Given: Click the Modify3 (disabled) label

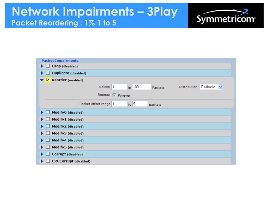Looking at the screenshot, I should (68, 133).
